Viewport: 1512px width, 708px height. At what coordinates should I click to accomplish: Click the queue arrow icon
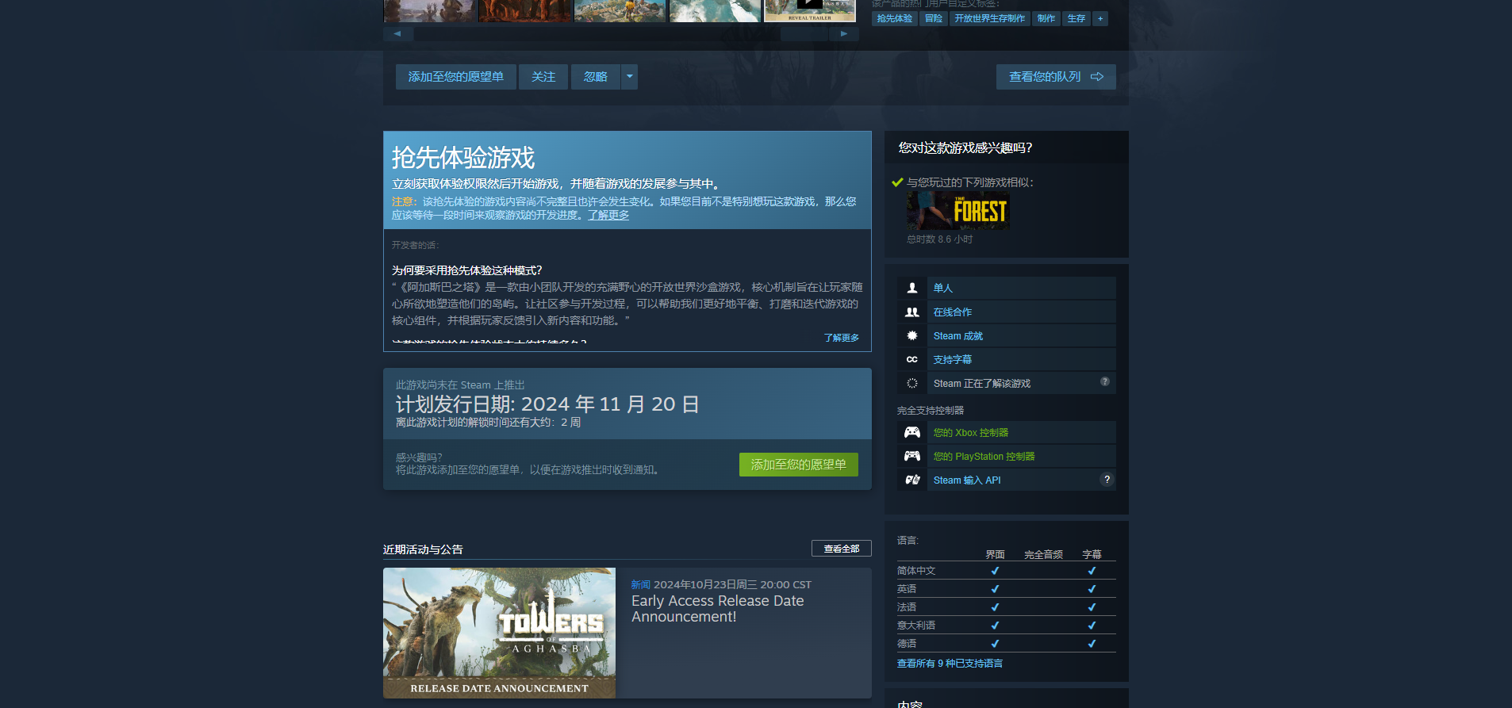tap(1097, 77)
